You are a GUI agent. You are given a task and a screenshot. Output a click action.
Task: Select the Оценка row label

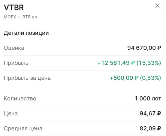point(14,48)
